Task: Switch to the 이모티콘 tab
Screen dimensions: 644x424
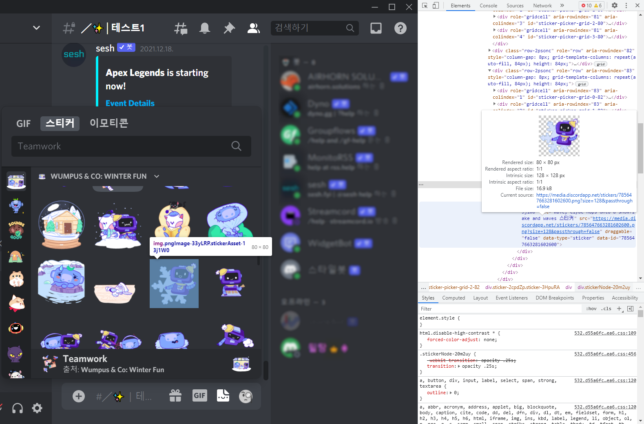Action: 109,123
